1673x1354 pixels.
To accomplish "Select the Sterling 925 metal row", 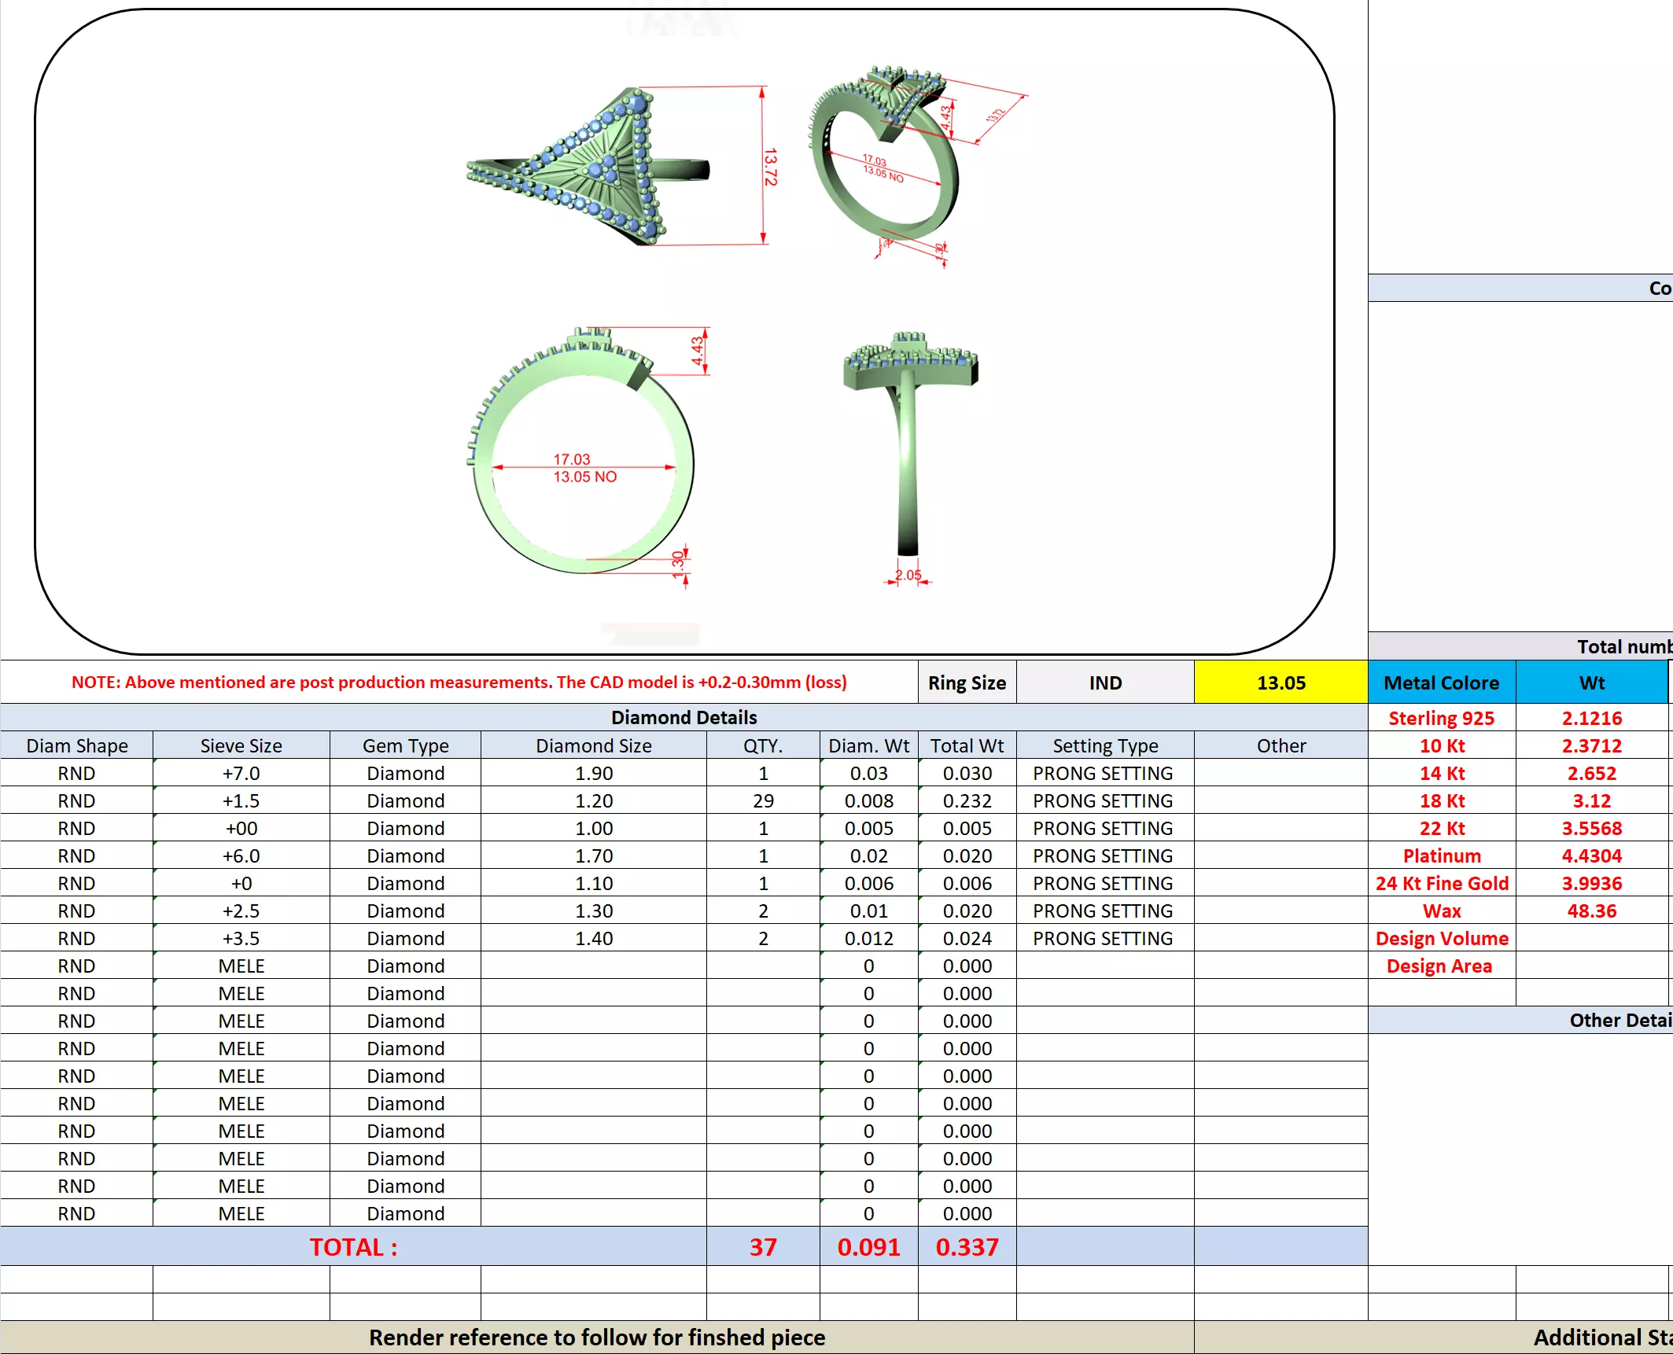I will (1441, 718).
